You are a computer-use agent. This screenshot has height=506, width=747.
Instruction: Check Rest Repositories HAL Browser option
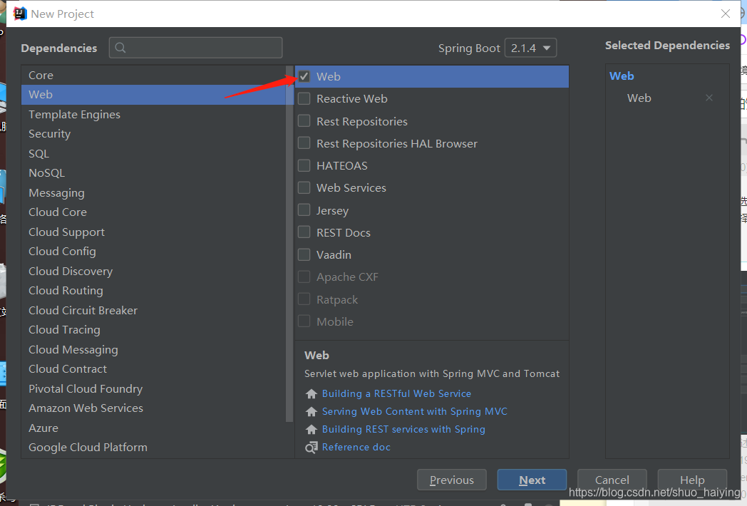pyautogui.click(x=304, y=143)
